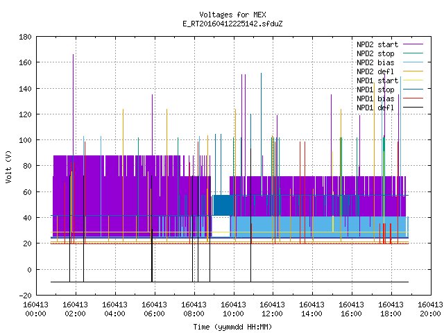
Task: Click the NPD2 start legend label
Action: (377, 44)
